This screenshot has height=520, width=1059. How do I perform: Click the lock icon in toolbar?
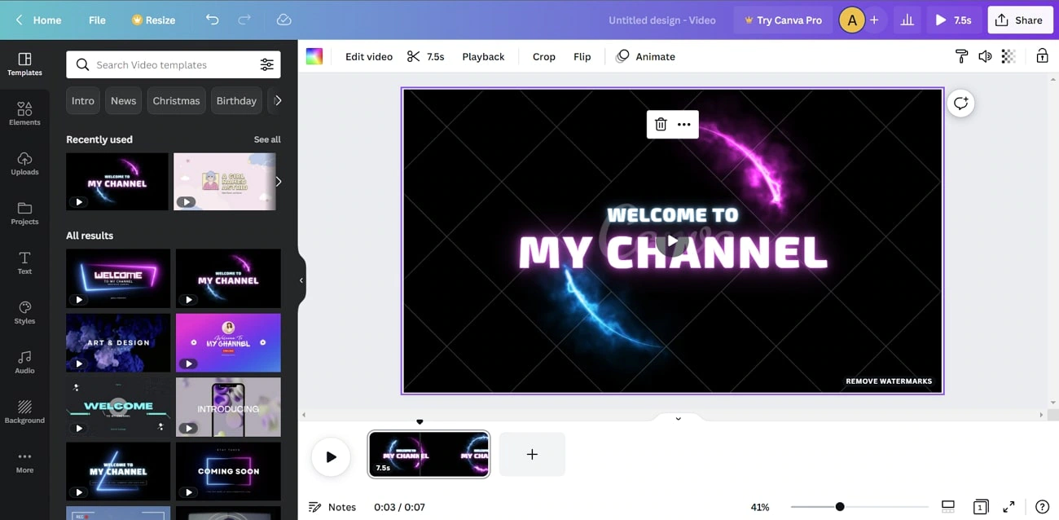(x=1042, y=56)
